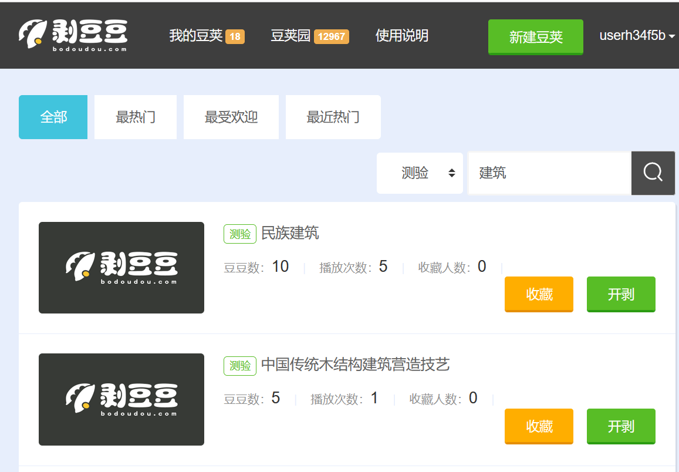Click 开剥 for 中国传统木结构建筑营造技艺
This screenshot has width=679, height=472.
(621, 426)
